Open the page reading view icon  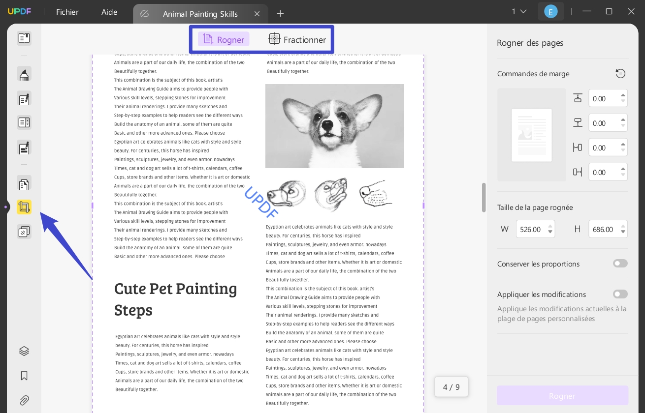point(24,38)
